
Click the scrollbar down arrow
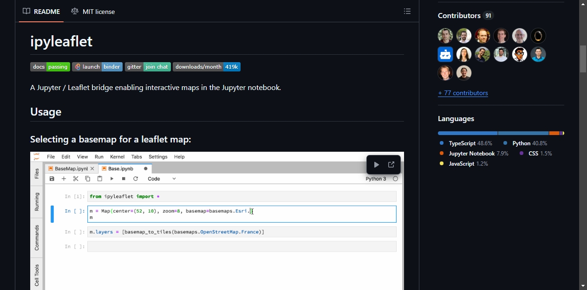583,286
